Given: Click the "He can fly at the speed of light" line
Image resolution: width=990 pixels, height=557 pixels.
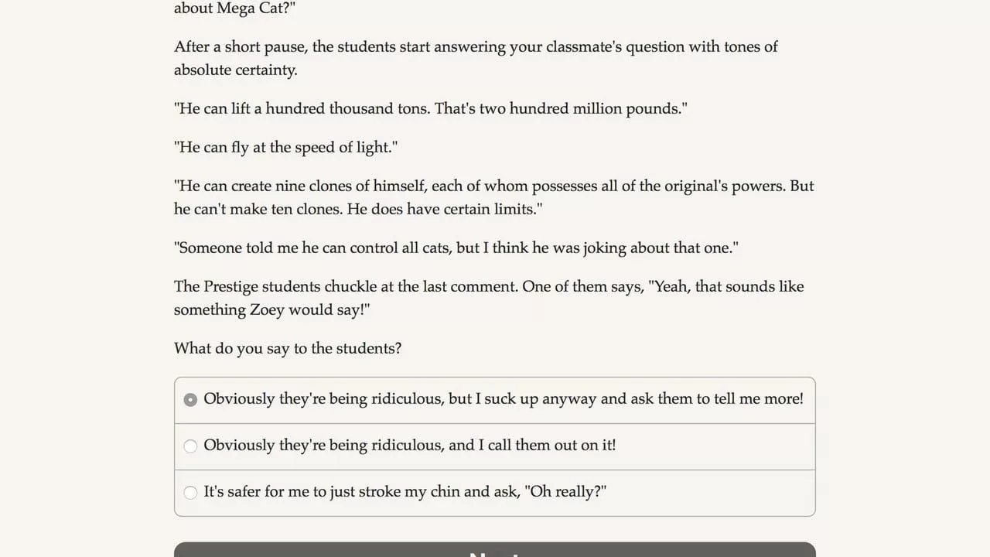Looking at the screenshot, I should click(x=286, y=148).
